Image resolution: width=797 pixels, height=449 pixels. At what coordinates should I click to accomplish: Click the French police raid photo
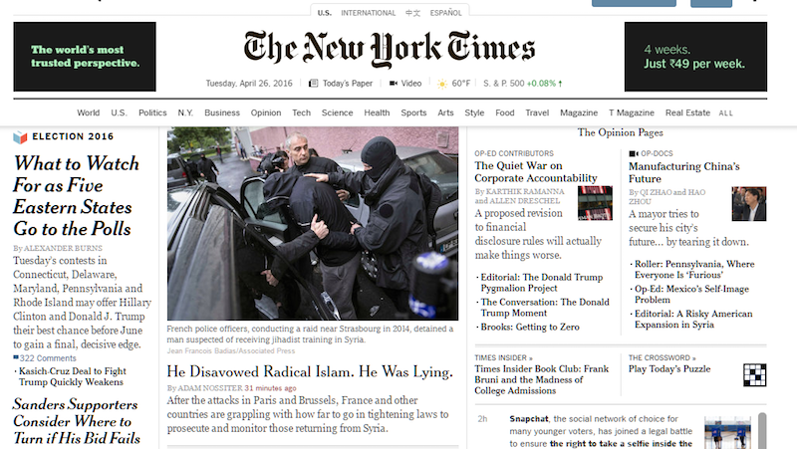313,223
